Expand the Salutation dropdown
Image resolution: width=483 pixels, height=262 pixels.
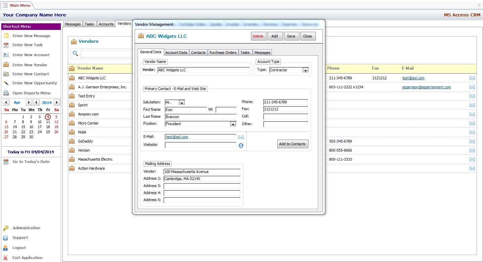[182, 103]
